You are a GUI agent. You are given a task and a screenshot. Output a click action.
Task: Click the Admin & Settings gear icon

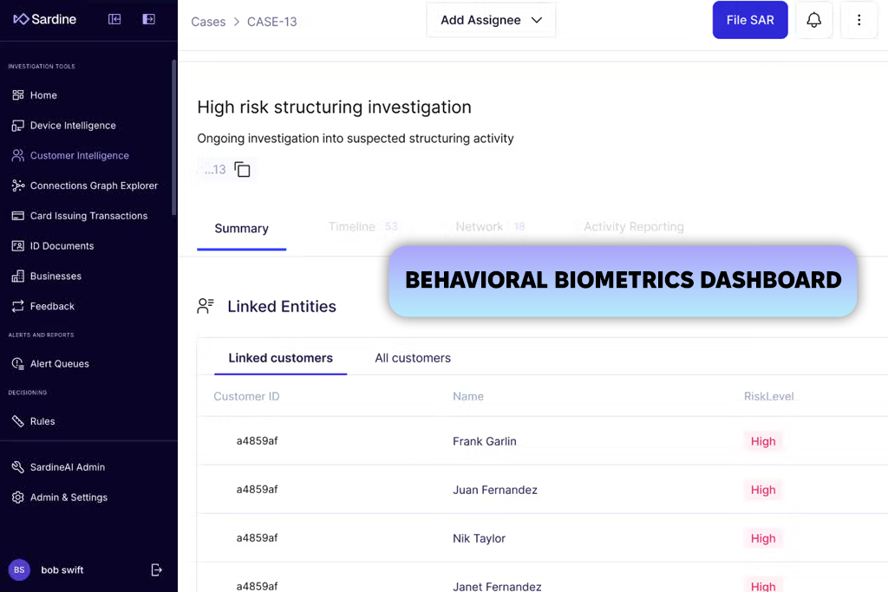[18, 497]
